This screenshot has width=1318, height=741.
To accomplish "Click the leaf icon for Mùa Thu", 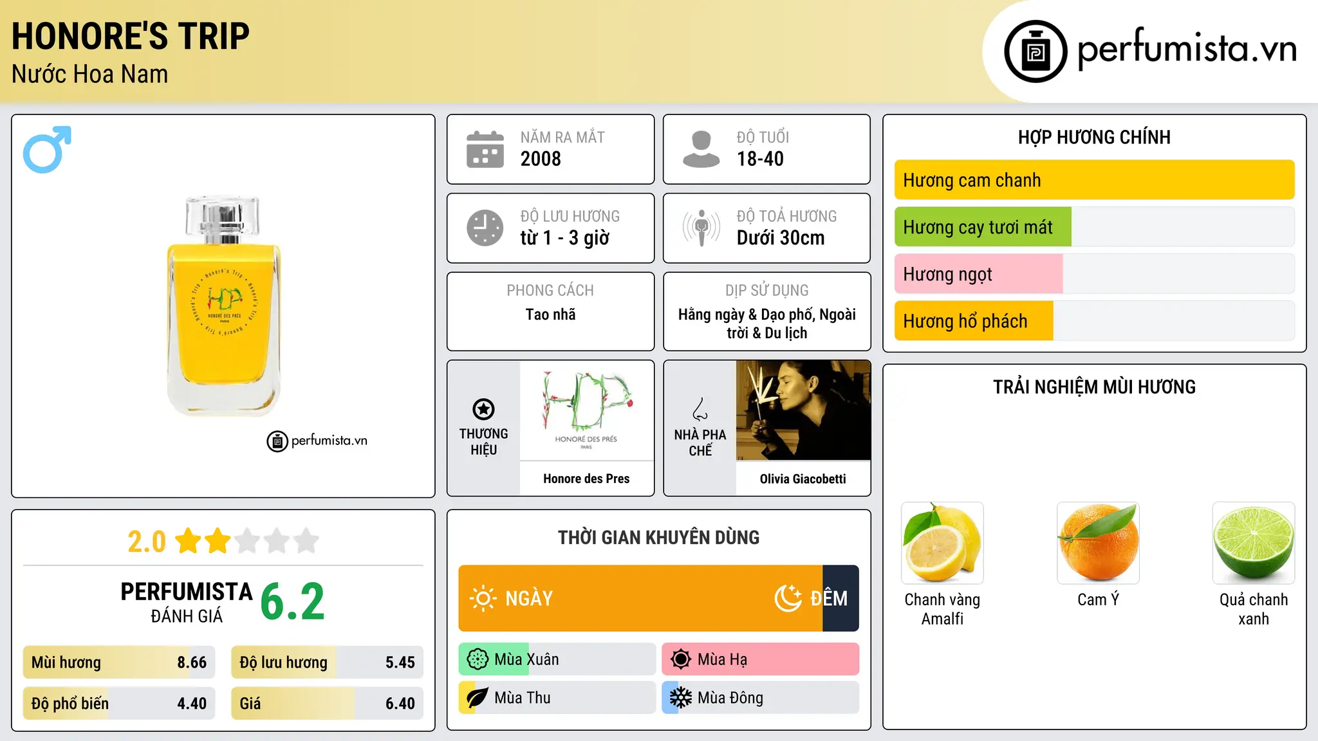I will coord(478,698).
